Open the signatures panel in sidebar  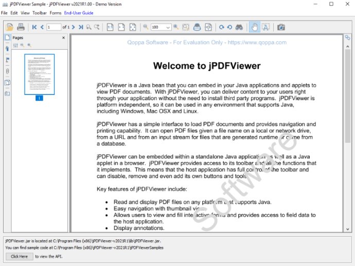[x=8, y=93]
